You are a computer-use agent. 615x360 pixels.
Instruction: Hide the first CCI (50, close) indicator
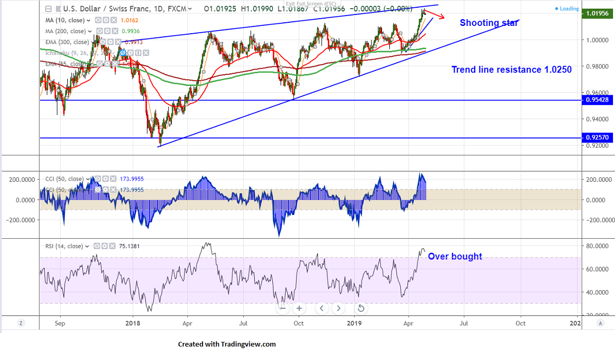[x=98, y=179]
